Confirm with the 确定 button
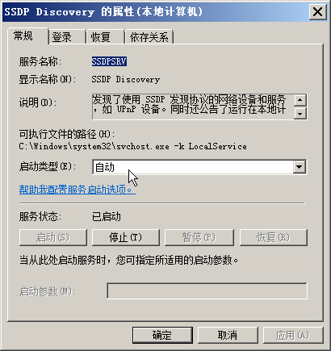Viewport: 331px width, 351px height. (x=162, y=335)
